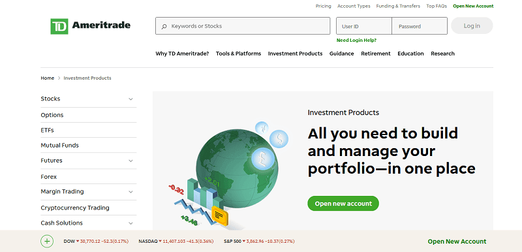This screenshot has height=252, width=522.
Task: Open Research menu
Action: click(x=442, y=54)
